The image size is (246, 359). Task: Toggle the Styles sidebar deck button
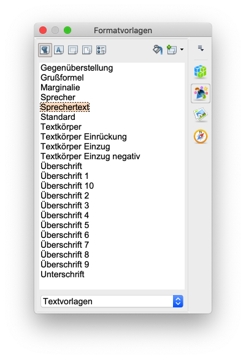(201, 93)
